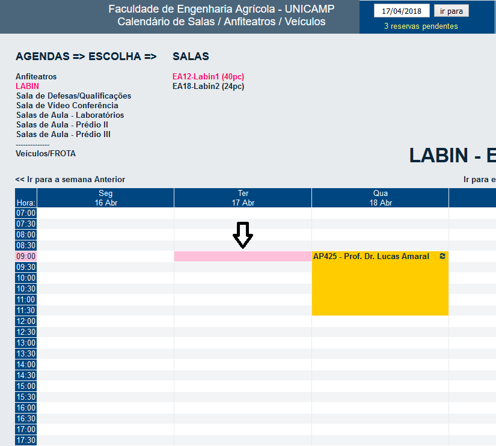Select the LABIN agenda
Image resolution: width=496 pixels, height=446 pixels.
pyautogui.click(x=27, y=86)
